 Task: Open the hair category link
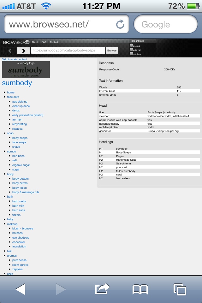pos(9,251)
